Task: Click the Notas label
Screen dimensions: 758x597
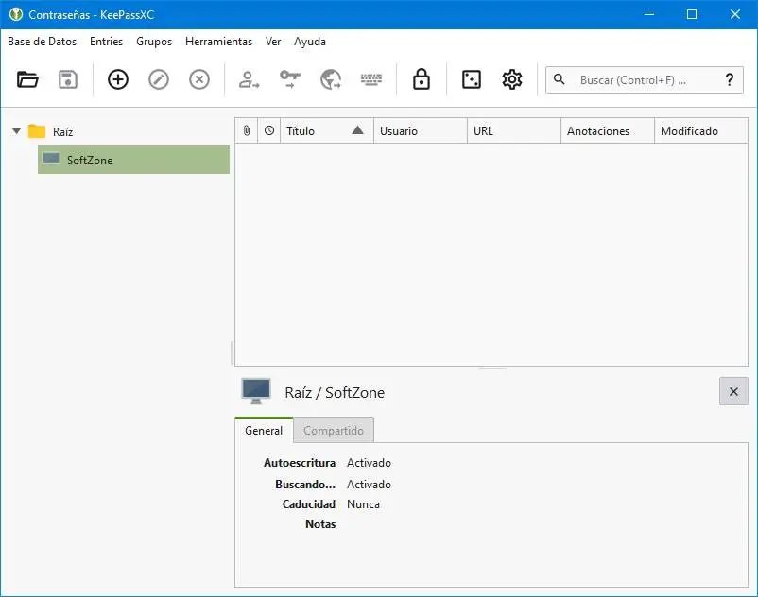Action: (320, 524)
